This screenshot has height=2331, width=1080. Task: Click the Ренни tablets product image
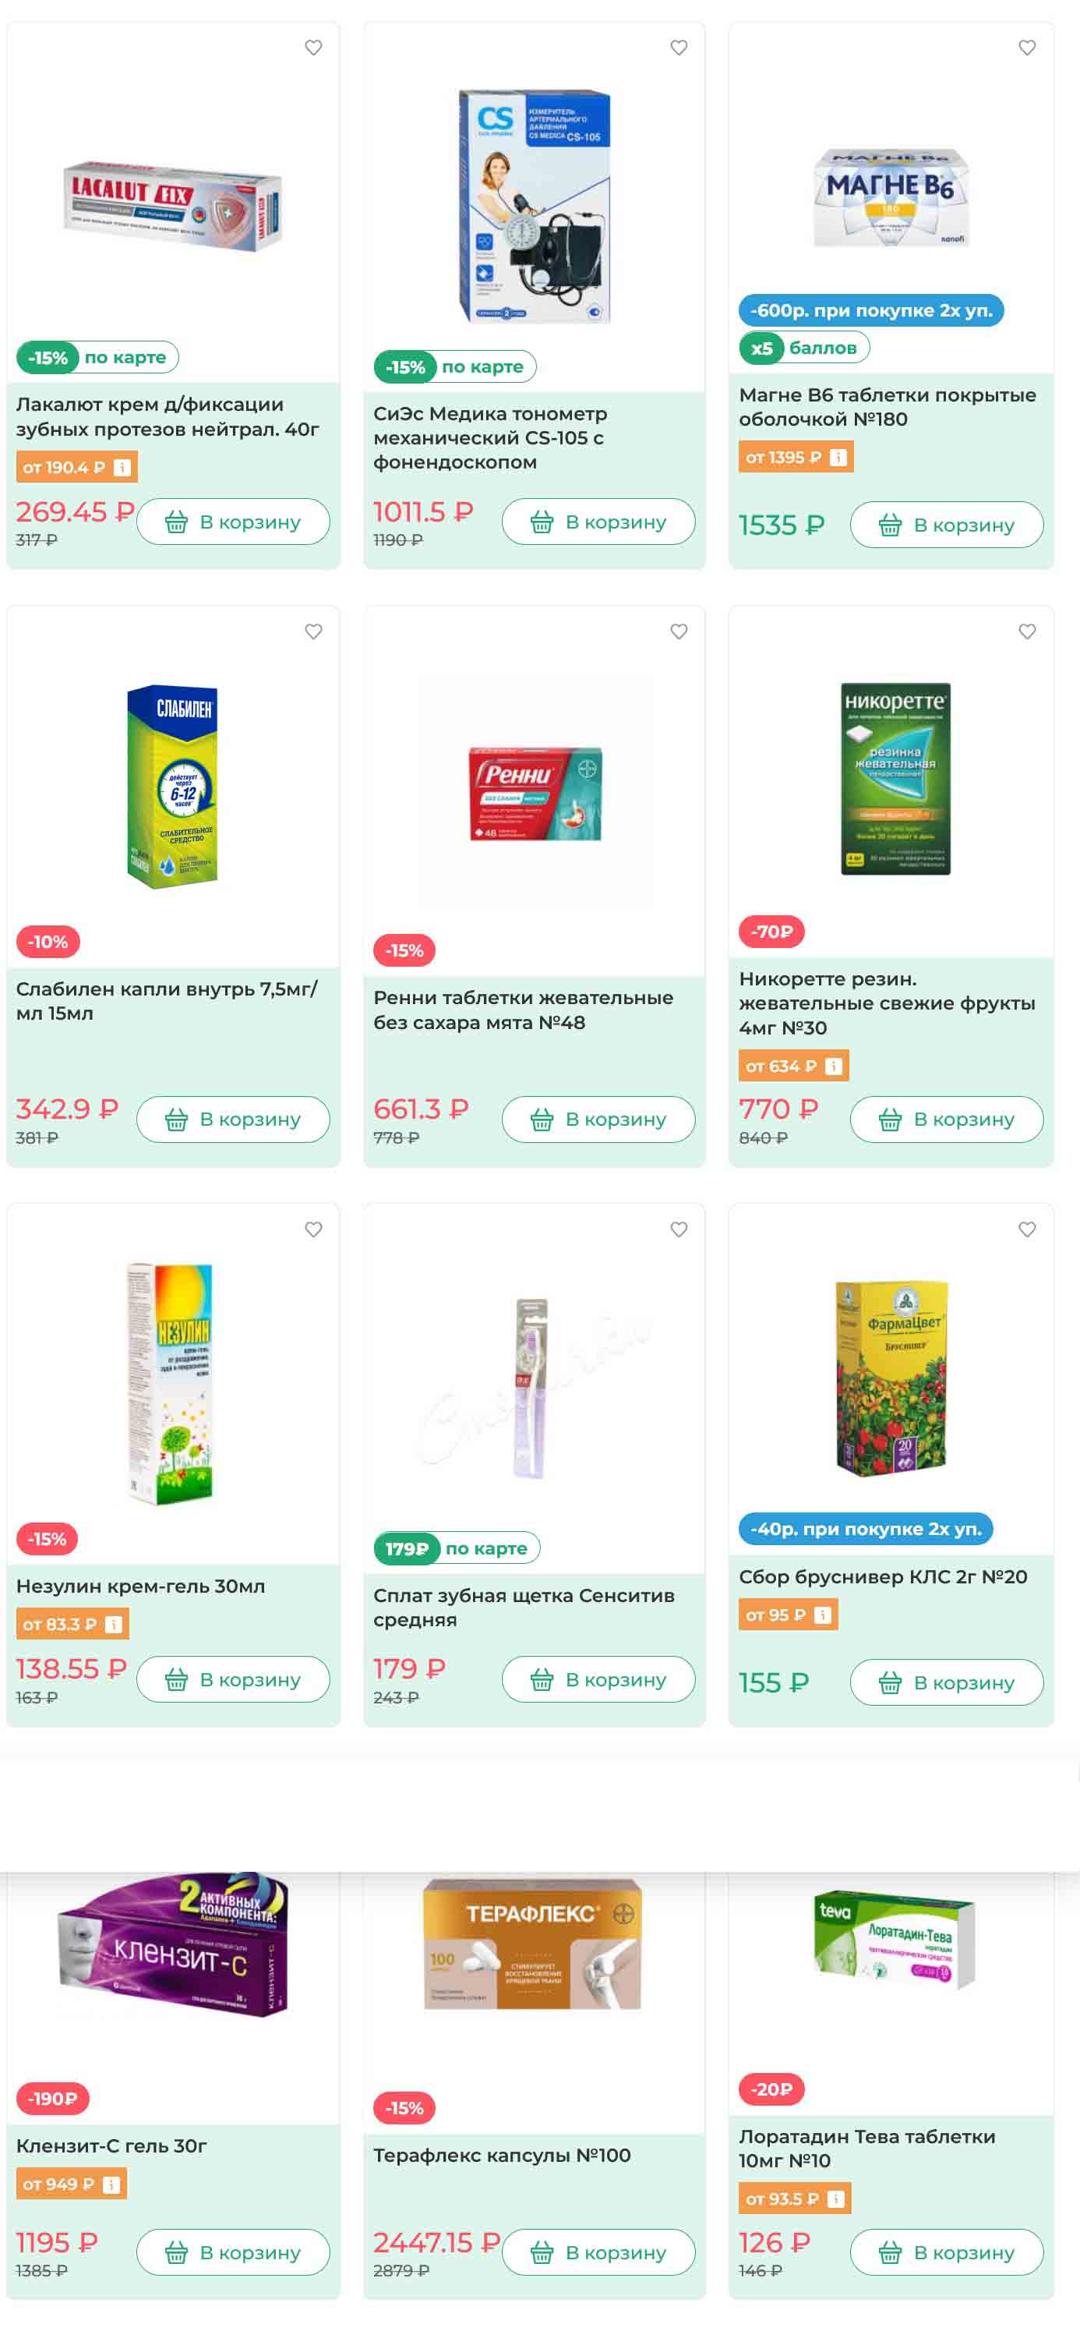(x=535, y=793)
